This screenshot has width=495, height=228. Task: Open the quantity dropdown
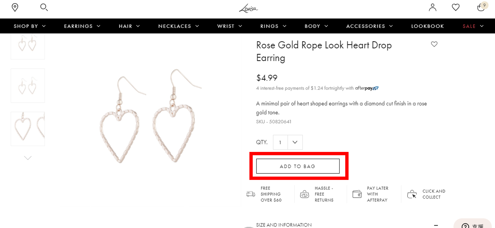(x=295, y=142)
